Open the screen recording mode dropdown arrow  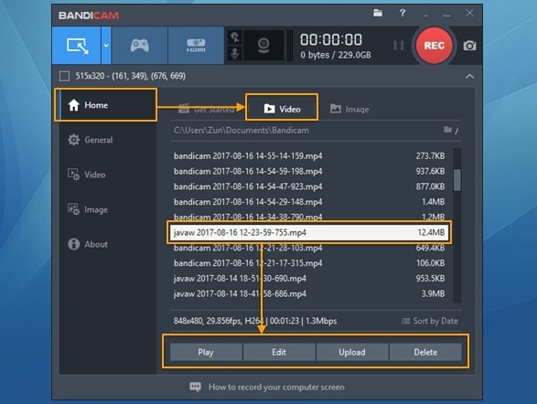pos(106,46)
